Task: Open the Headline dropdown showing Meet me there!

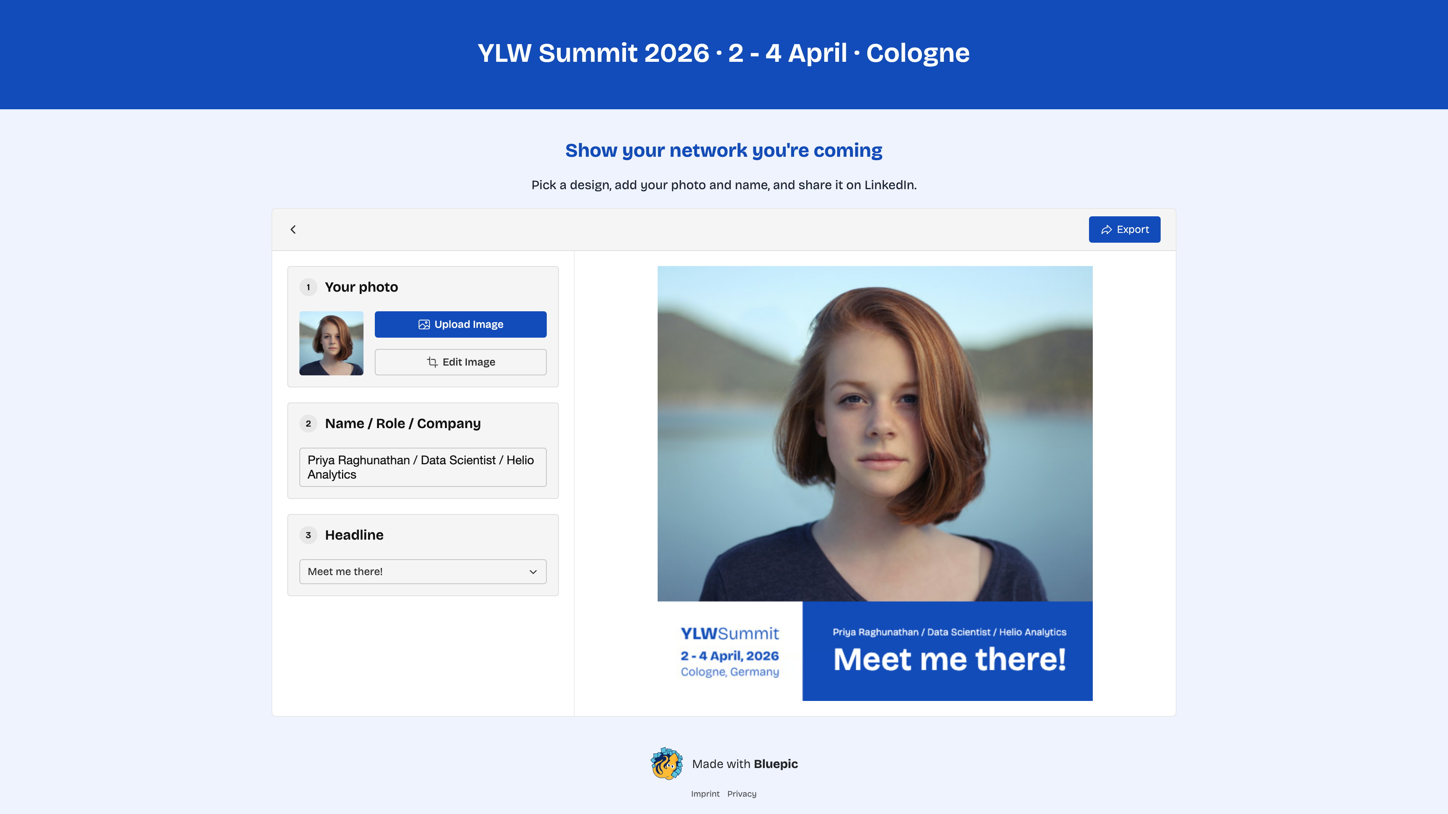Action: click(423, 571)
